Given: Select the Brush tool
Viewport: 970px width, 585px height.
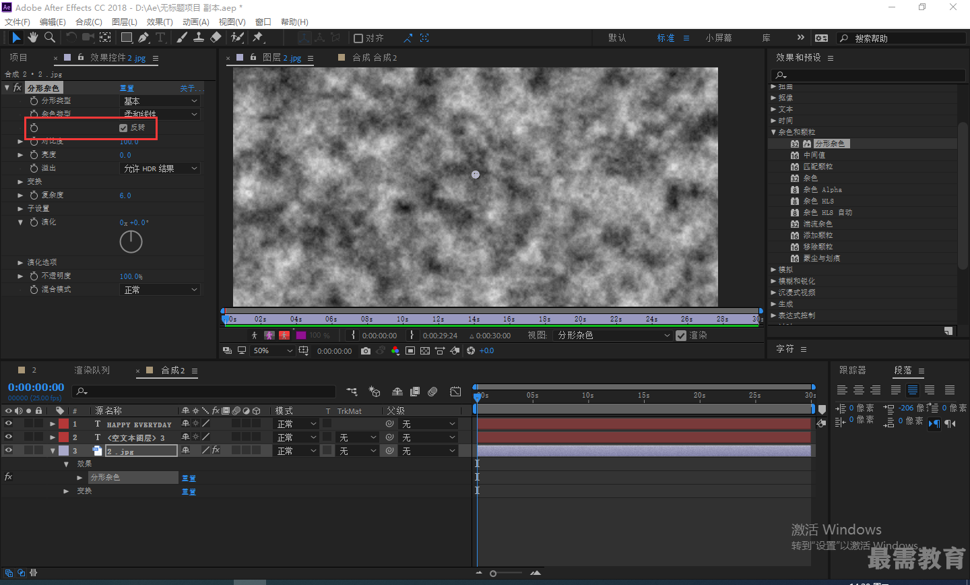Looking at the screenshot, I should (x=182, y=38).
